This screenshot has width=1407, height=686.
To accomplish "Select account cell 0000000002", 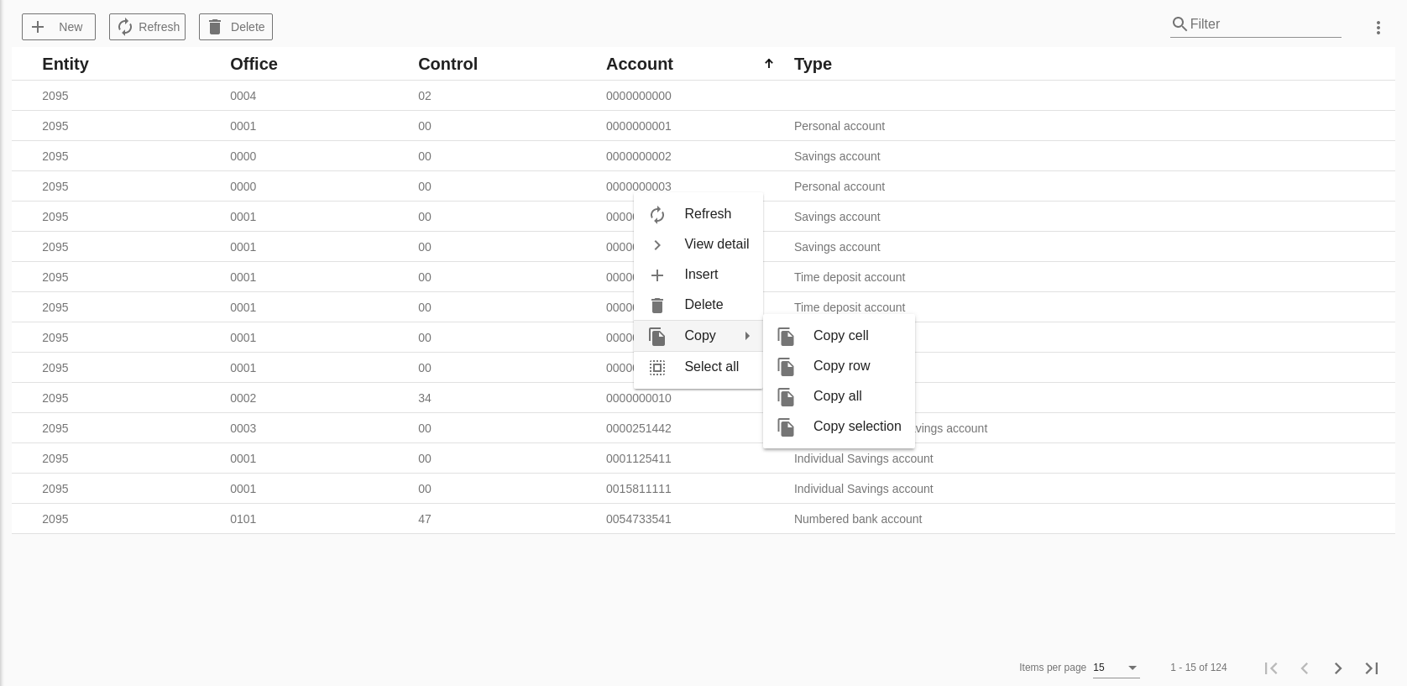I will tap(639, 156).
